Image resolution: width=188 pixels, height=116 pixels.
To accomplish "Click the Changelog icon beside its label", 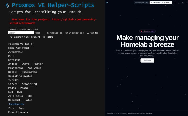I will tap(48, 33).
